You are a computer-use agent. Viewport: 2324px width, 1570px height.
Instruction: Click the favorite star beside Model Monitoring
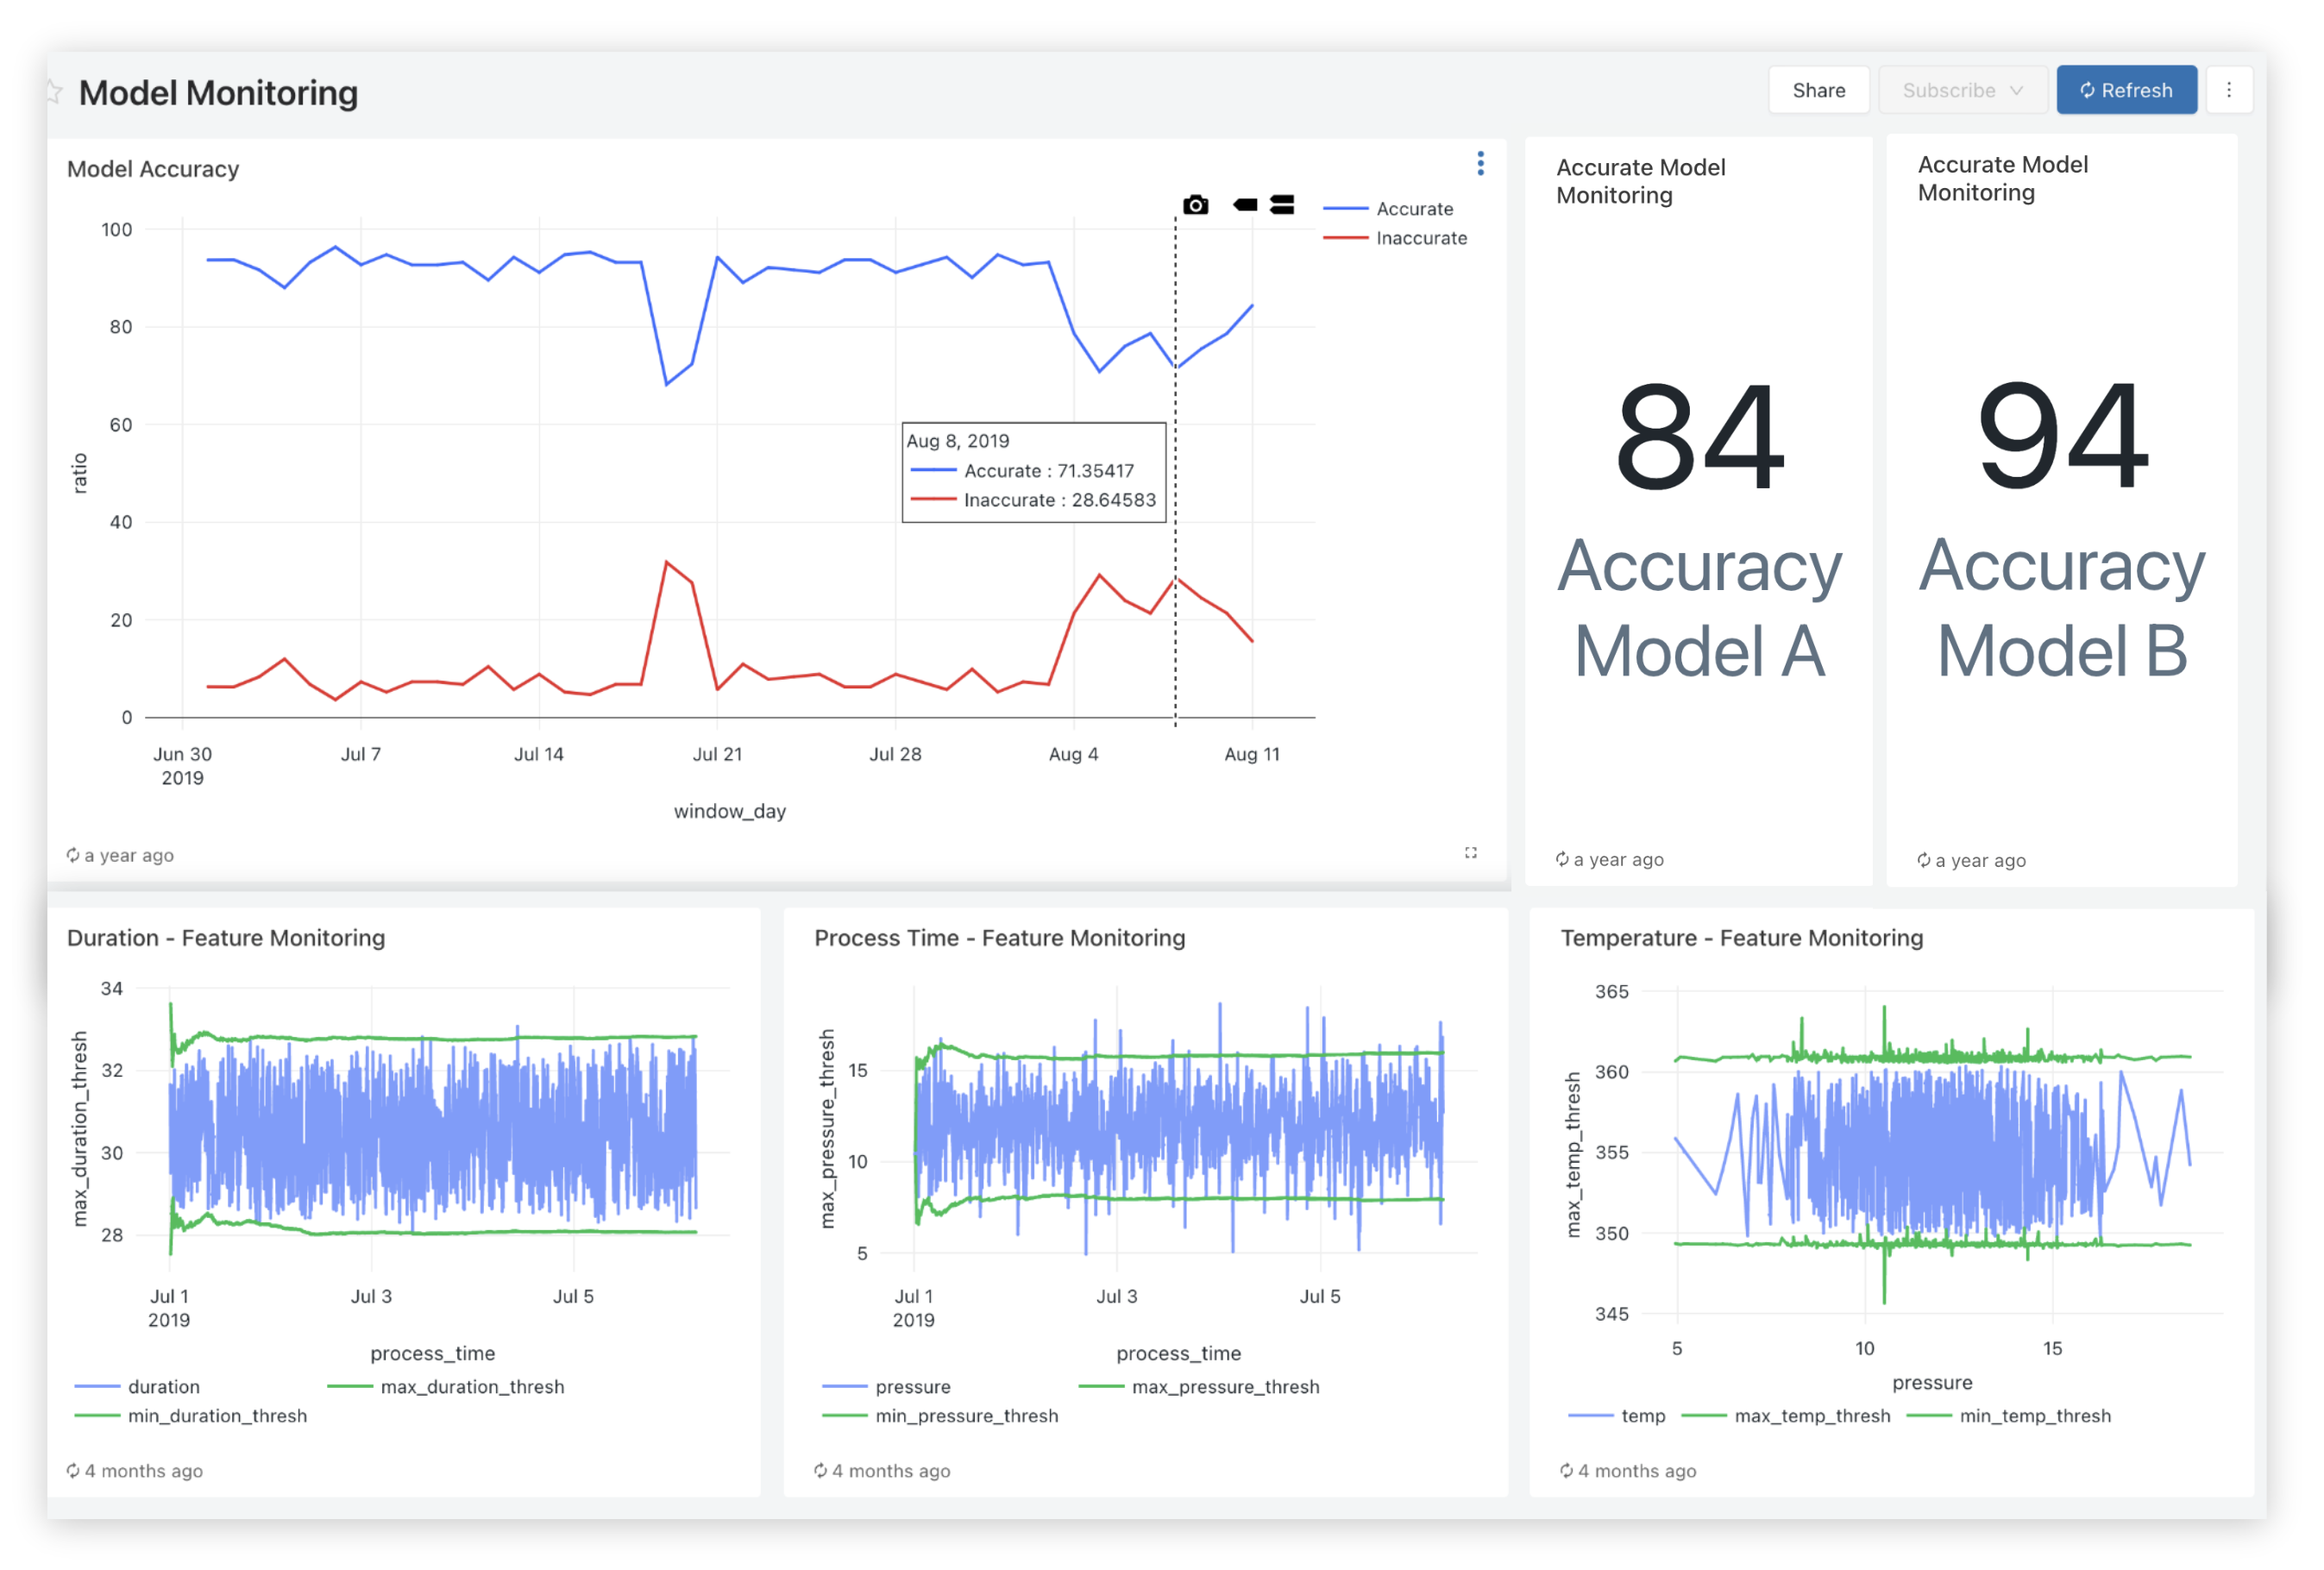[54, 92]
